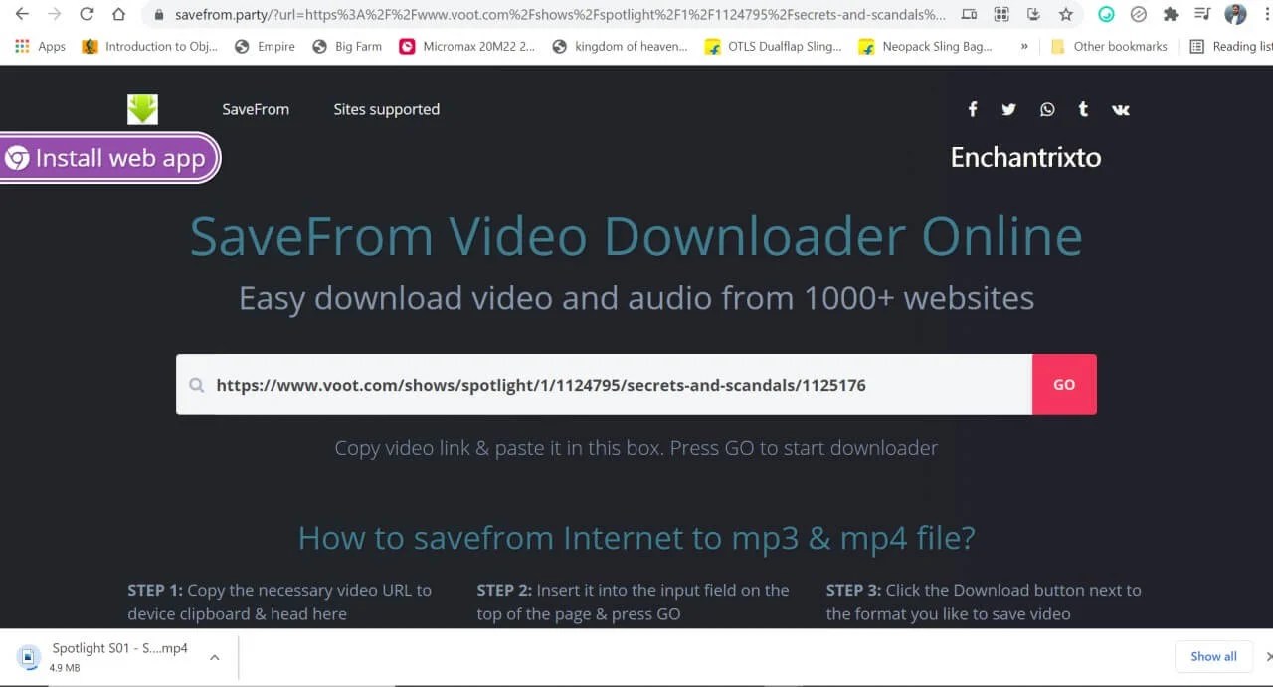Go back to the previous page
1273x687 pixels.
pos(22,14)
